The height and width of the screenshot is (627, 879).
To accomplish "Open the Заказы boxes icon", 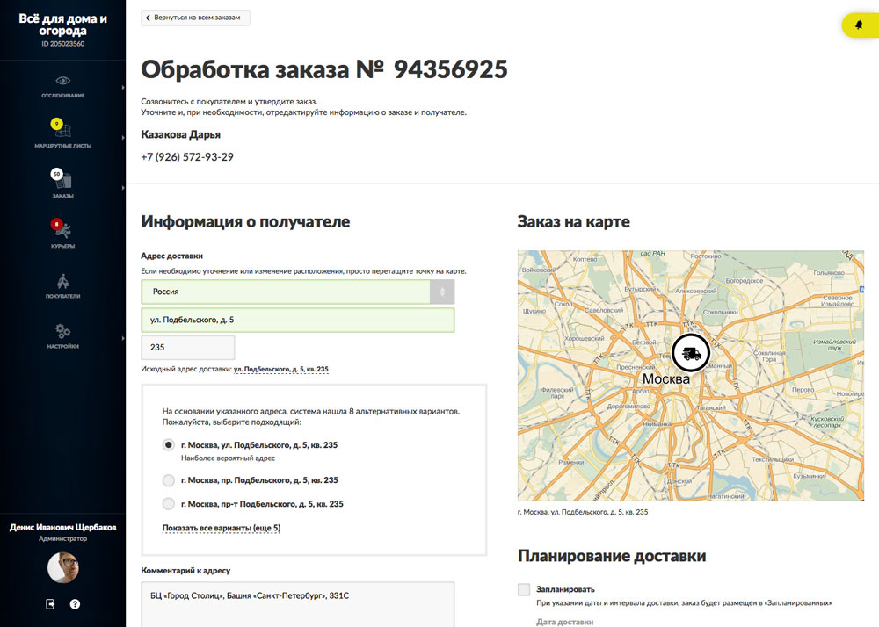I will 65,181.
